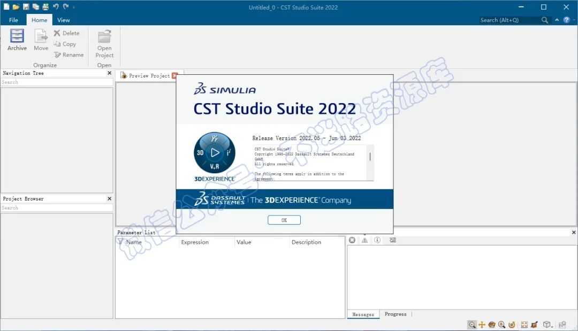
Task: Click the magnifier icon beside ribbon search
Action: point(545,20)
